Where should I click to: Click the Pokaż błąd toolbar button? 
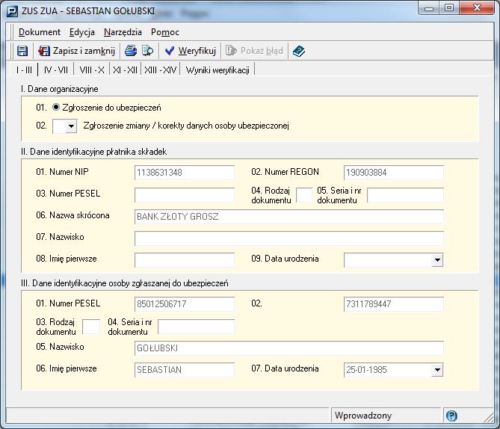(x=254, y=51)
